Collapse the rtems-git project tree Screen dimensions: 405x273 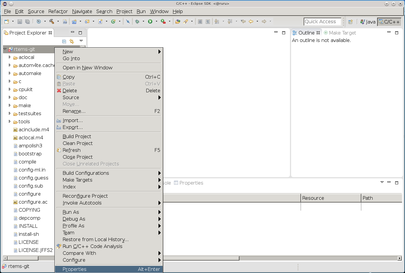click(x=5, y=49)
